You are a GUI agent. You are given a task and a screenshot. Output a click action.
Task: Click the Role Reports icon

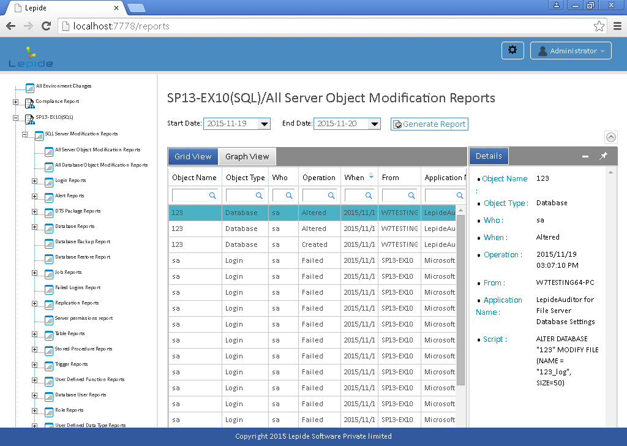pyautogui.click(x=49, y=412)
